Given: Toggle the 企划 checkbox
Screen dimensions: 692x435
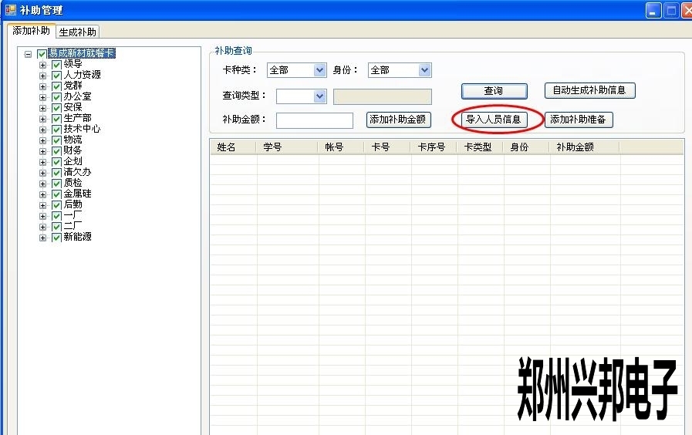Looking at the screenshot, I should click(x=56, y=162).
